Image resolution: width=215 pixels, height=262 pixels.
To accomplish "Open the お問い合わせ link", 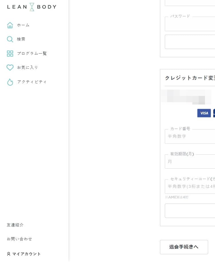I will (x=19, y=239).
